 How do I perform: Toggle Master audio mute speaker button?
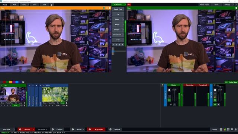click(x=169, y=100)
